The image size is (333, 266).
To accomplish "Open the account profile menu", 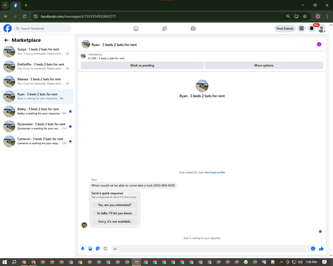I will pyautogui.click(x=322, y=29).
